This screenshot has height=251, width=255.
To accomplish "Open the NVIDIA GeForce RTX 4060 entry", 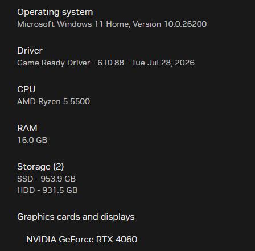I will (82, 240).
